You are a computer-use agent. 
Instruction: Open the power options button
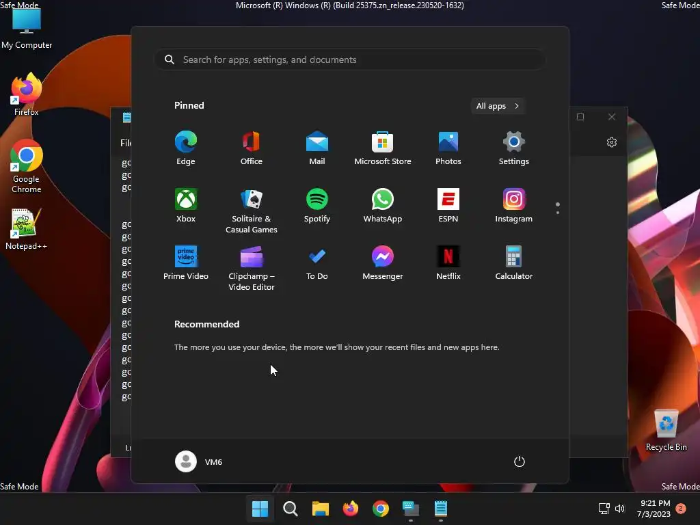(x=520, y=461)
